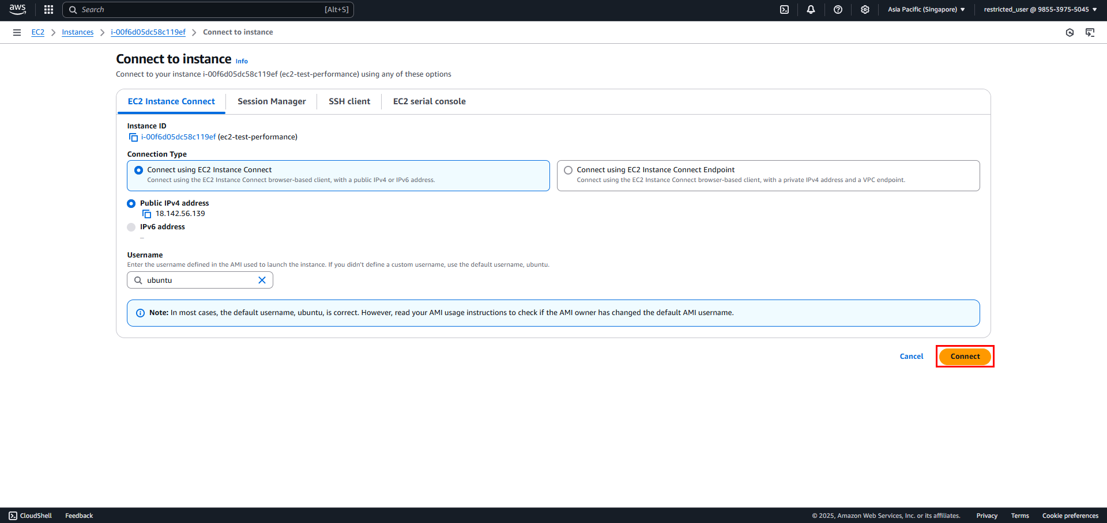1107x523 pixels.
Task: Click the search magnifier in username field
Action: (x=138, y=280)
